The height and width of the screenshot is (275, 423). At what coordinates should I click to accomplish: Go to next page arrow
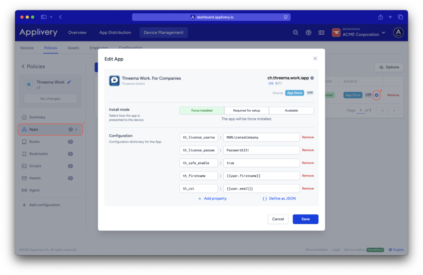[394, 110]
